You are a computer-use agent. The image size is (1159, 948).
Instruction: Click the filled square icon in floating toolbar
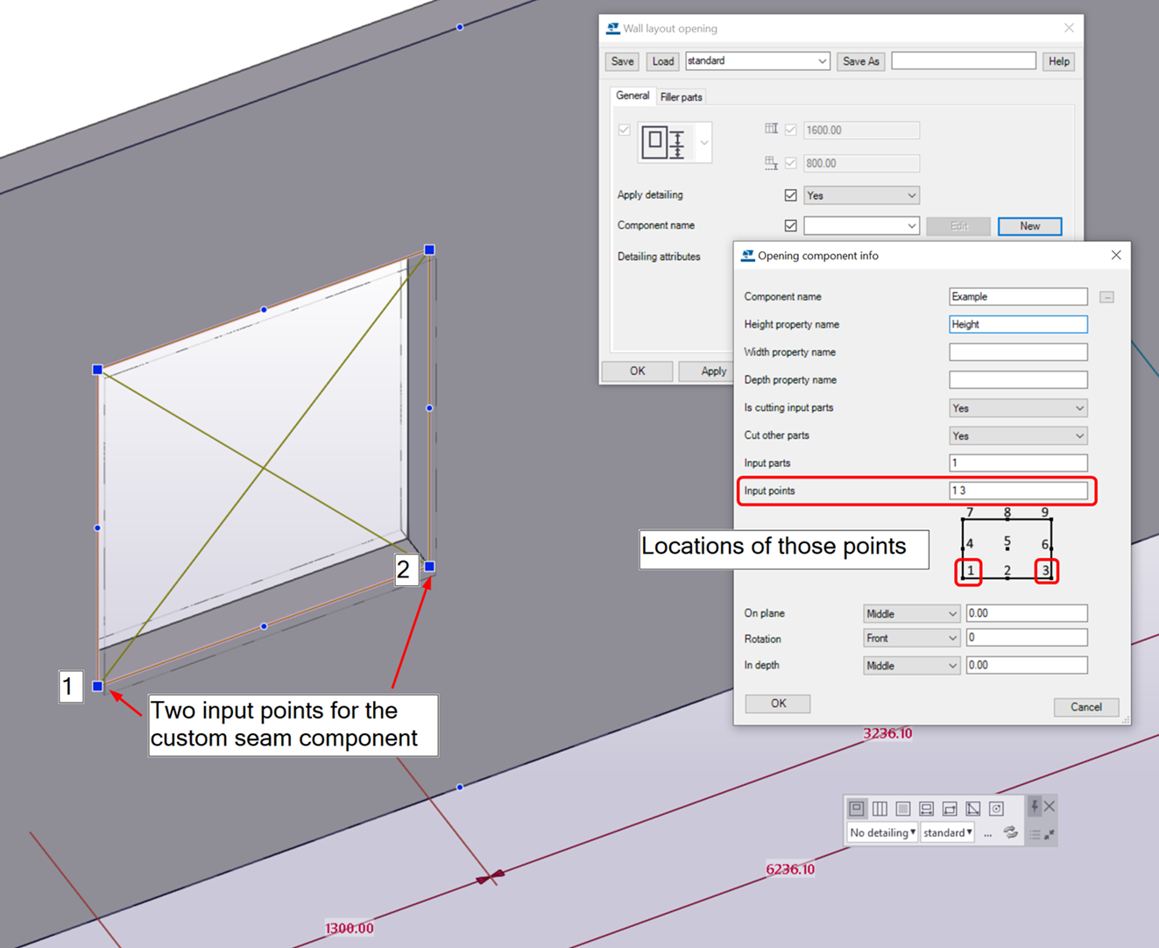pyautogui.click(x=903, y=809)
